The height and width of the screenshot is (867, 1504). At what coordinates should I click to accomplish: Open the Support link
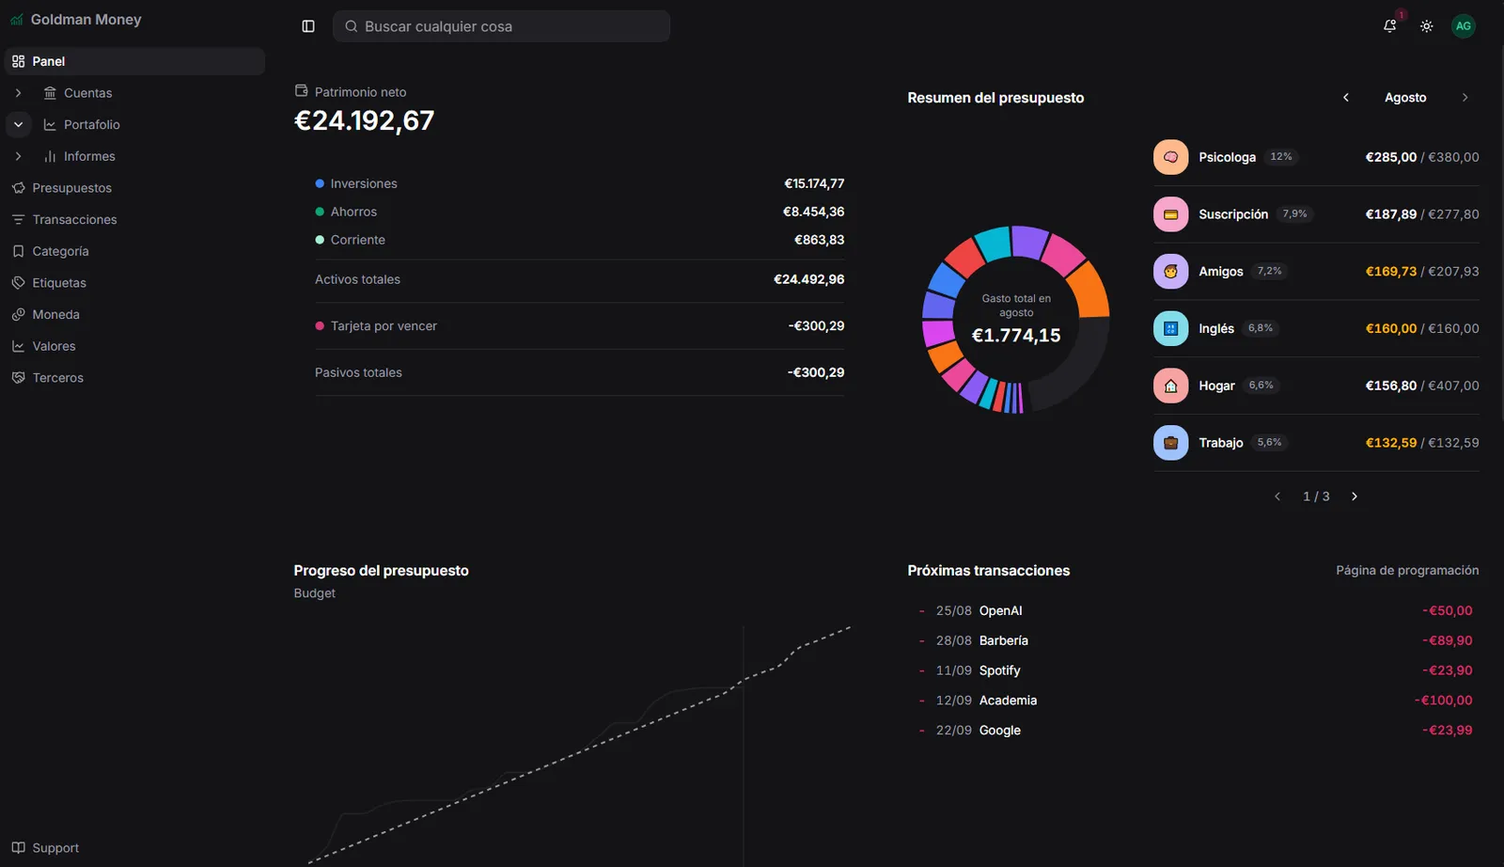[x=45, y=848]
